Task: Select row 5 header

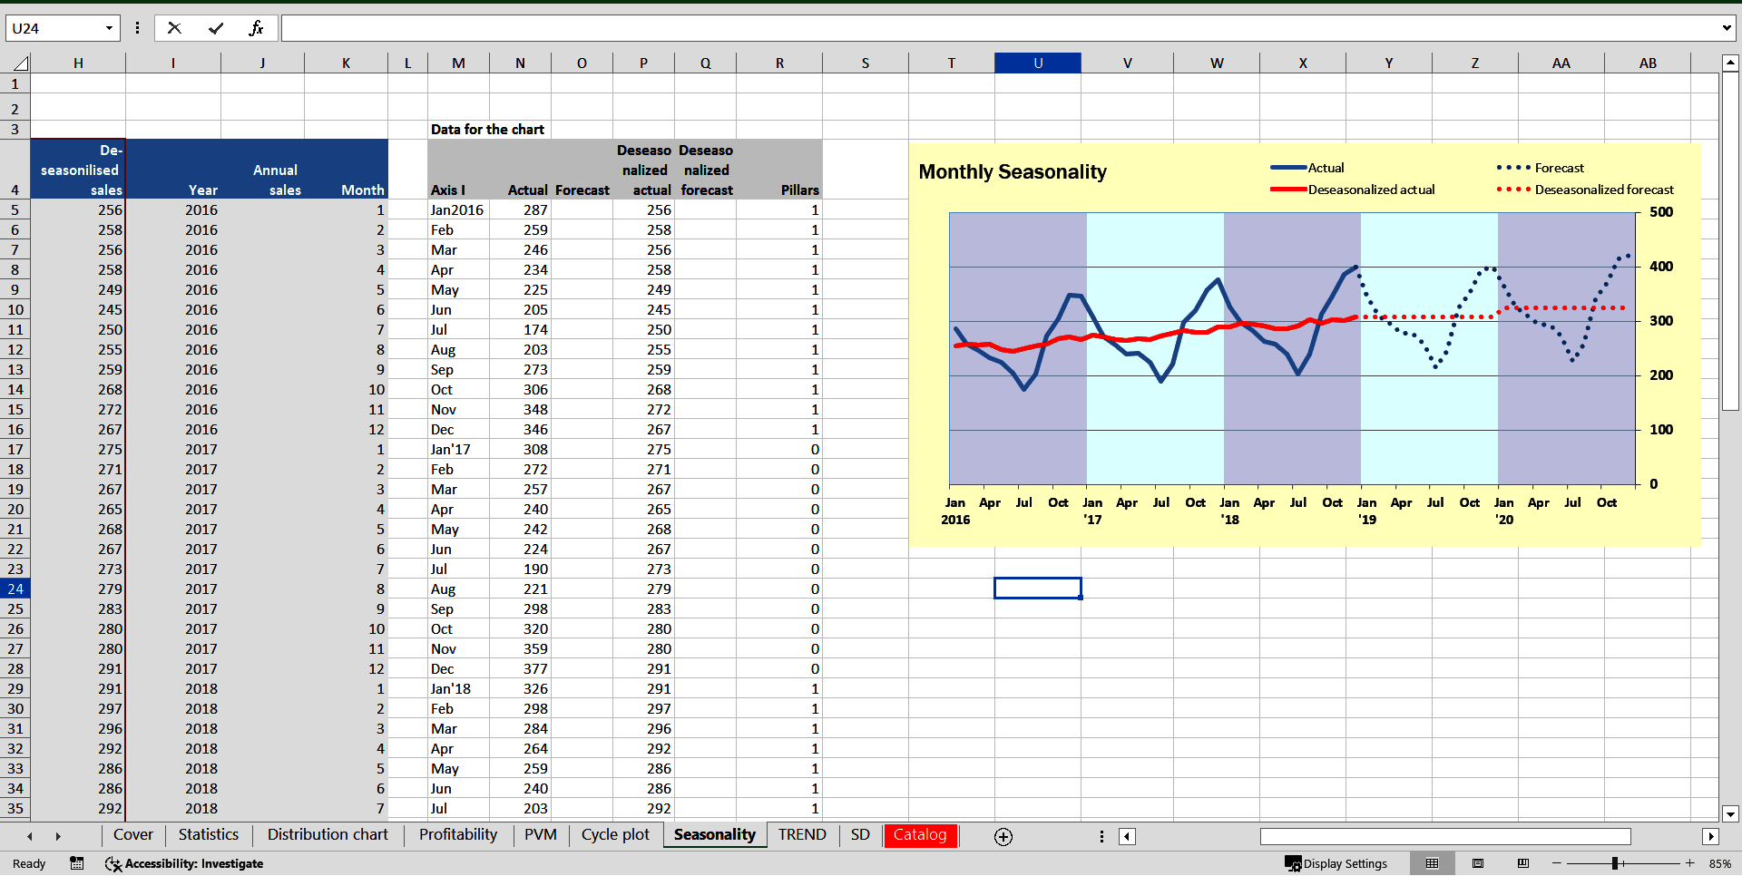Action: point(15,209)
